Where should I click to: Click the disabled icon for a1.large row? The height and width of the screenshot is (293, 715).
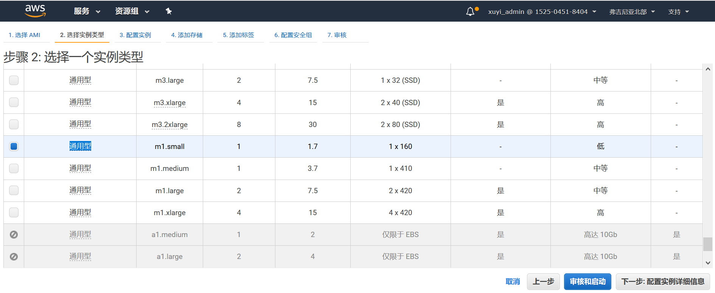(x=14, y=257)
